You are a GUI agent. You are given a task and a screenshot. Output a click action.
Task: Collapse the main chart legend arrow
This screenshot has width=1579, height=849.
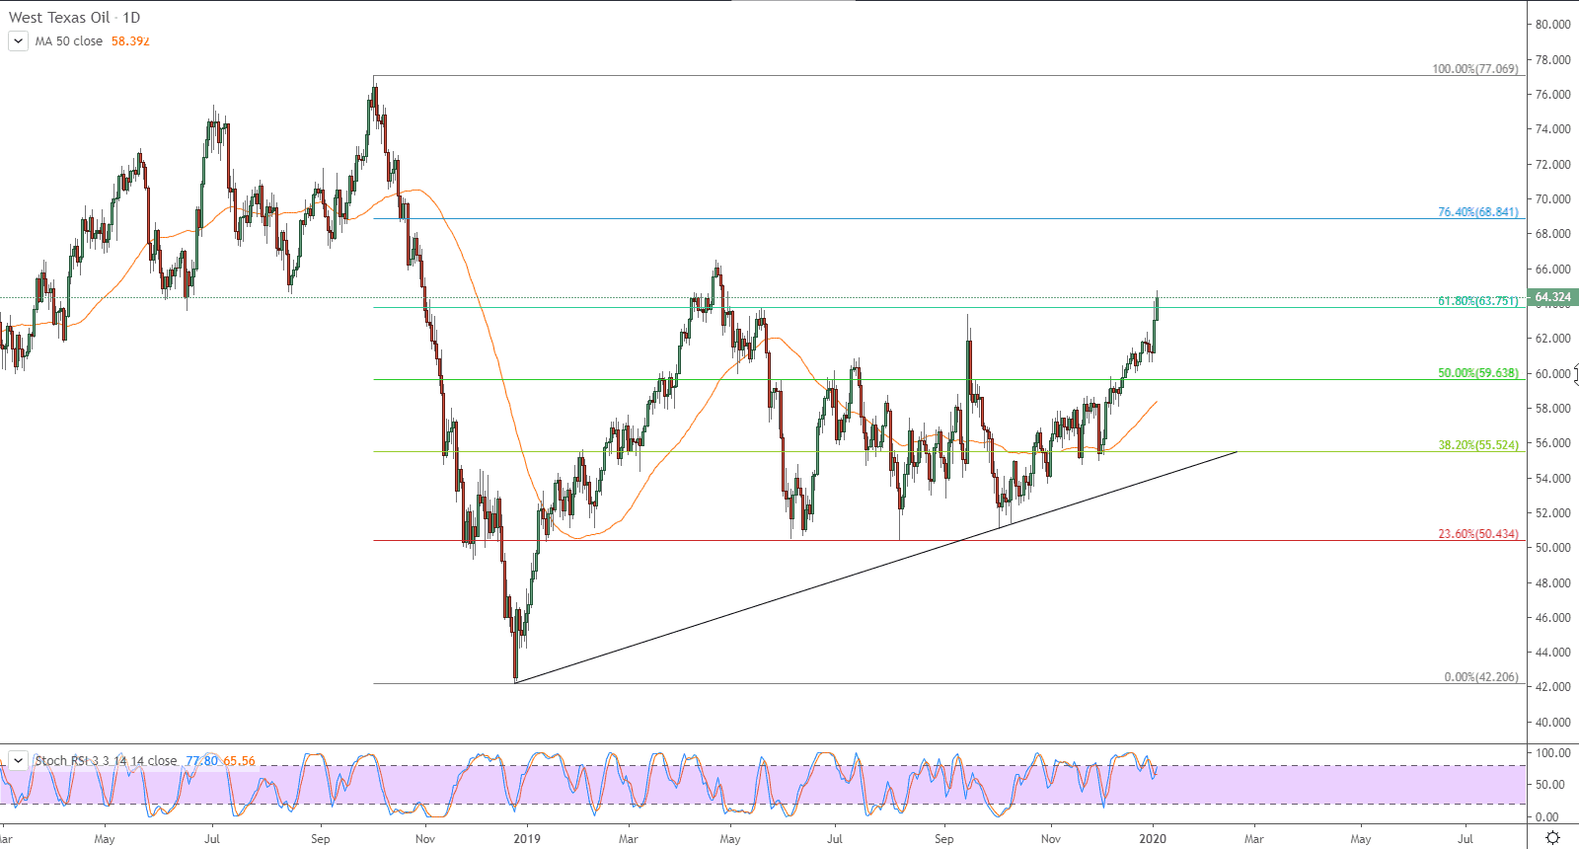click(18, 41)
